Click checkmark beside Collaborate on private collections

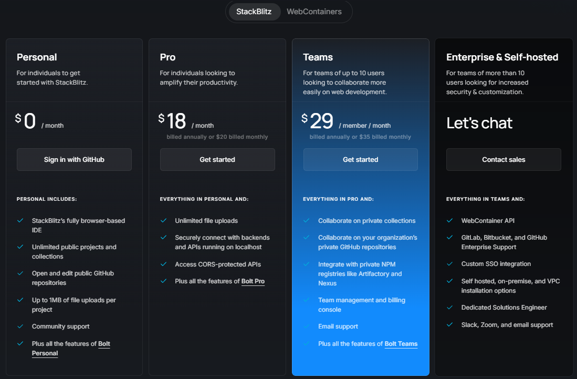(307, 221)
